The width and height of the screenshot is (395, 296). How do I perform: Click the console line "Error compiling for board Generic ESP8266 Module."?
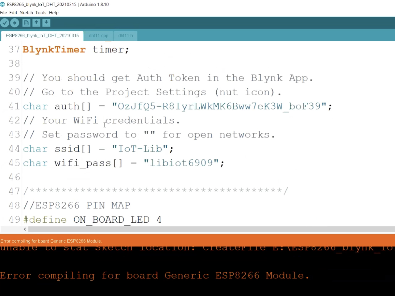[155, 275]
